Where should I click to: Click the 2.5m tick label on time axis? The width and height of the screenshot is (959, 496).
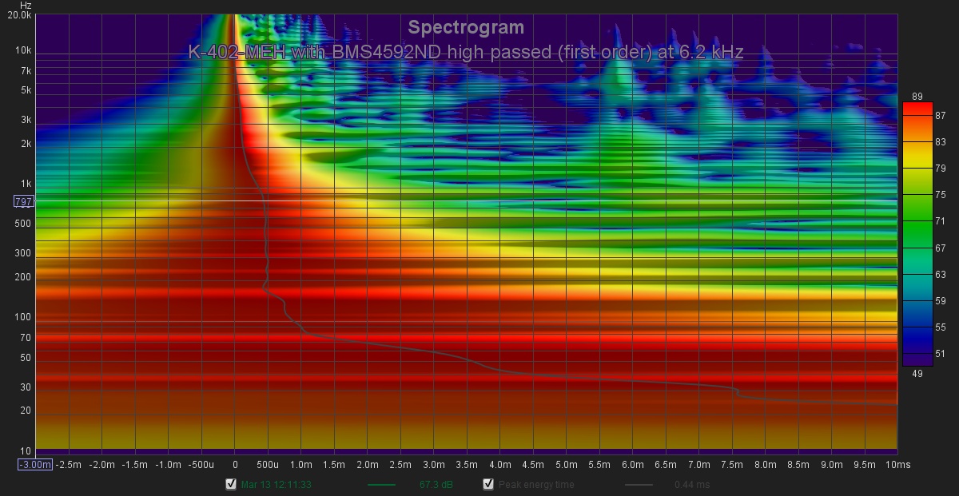pos(400,464)
